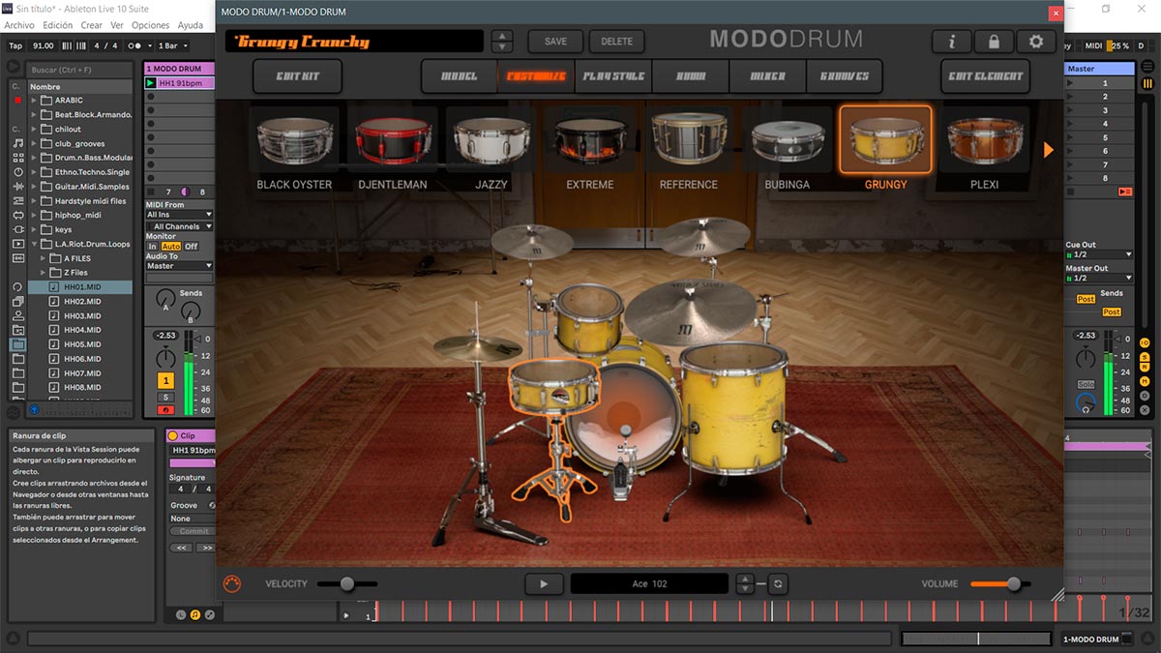Screen dimensions: 1161x653
Task: Click the Save preset button
Action: (x=555, y=42)
